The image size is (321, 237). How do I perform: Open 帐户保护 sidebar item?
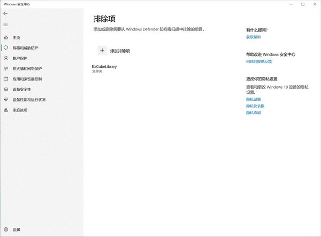20,58
